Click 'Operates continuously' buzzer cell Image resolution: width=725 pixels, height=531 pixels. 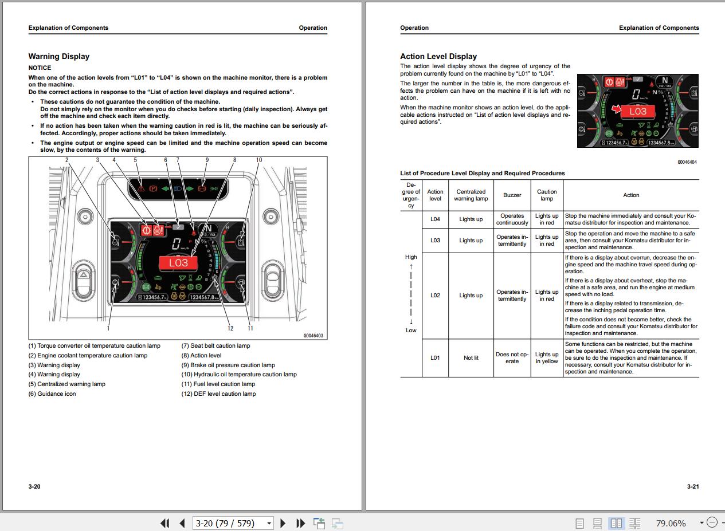pos(512,219)
